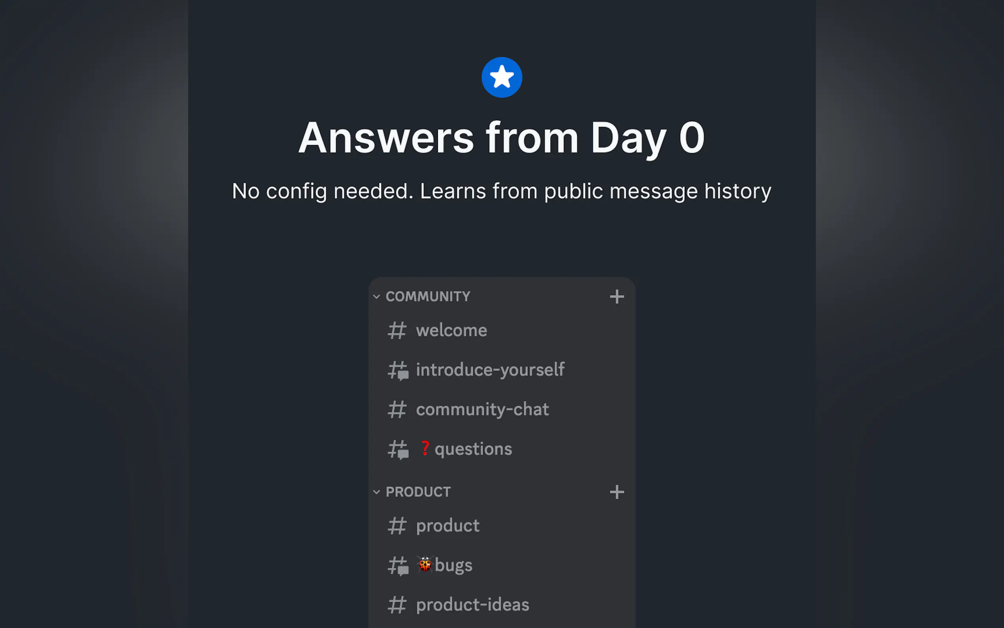Open the questions forum channel
The width and height of the screenshot is (1004, 628).
473,449
